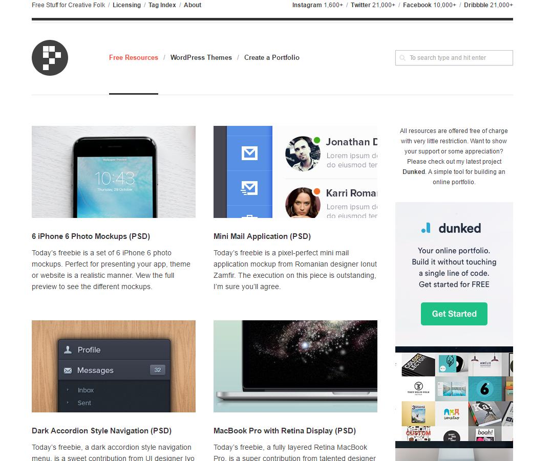Click the Dunked link in sidebar text
Screen dimensions: 552x461
coord(414,172)
